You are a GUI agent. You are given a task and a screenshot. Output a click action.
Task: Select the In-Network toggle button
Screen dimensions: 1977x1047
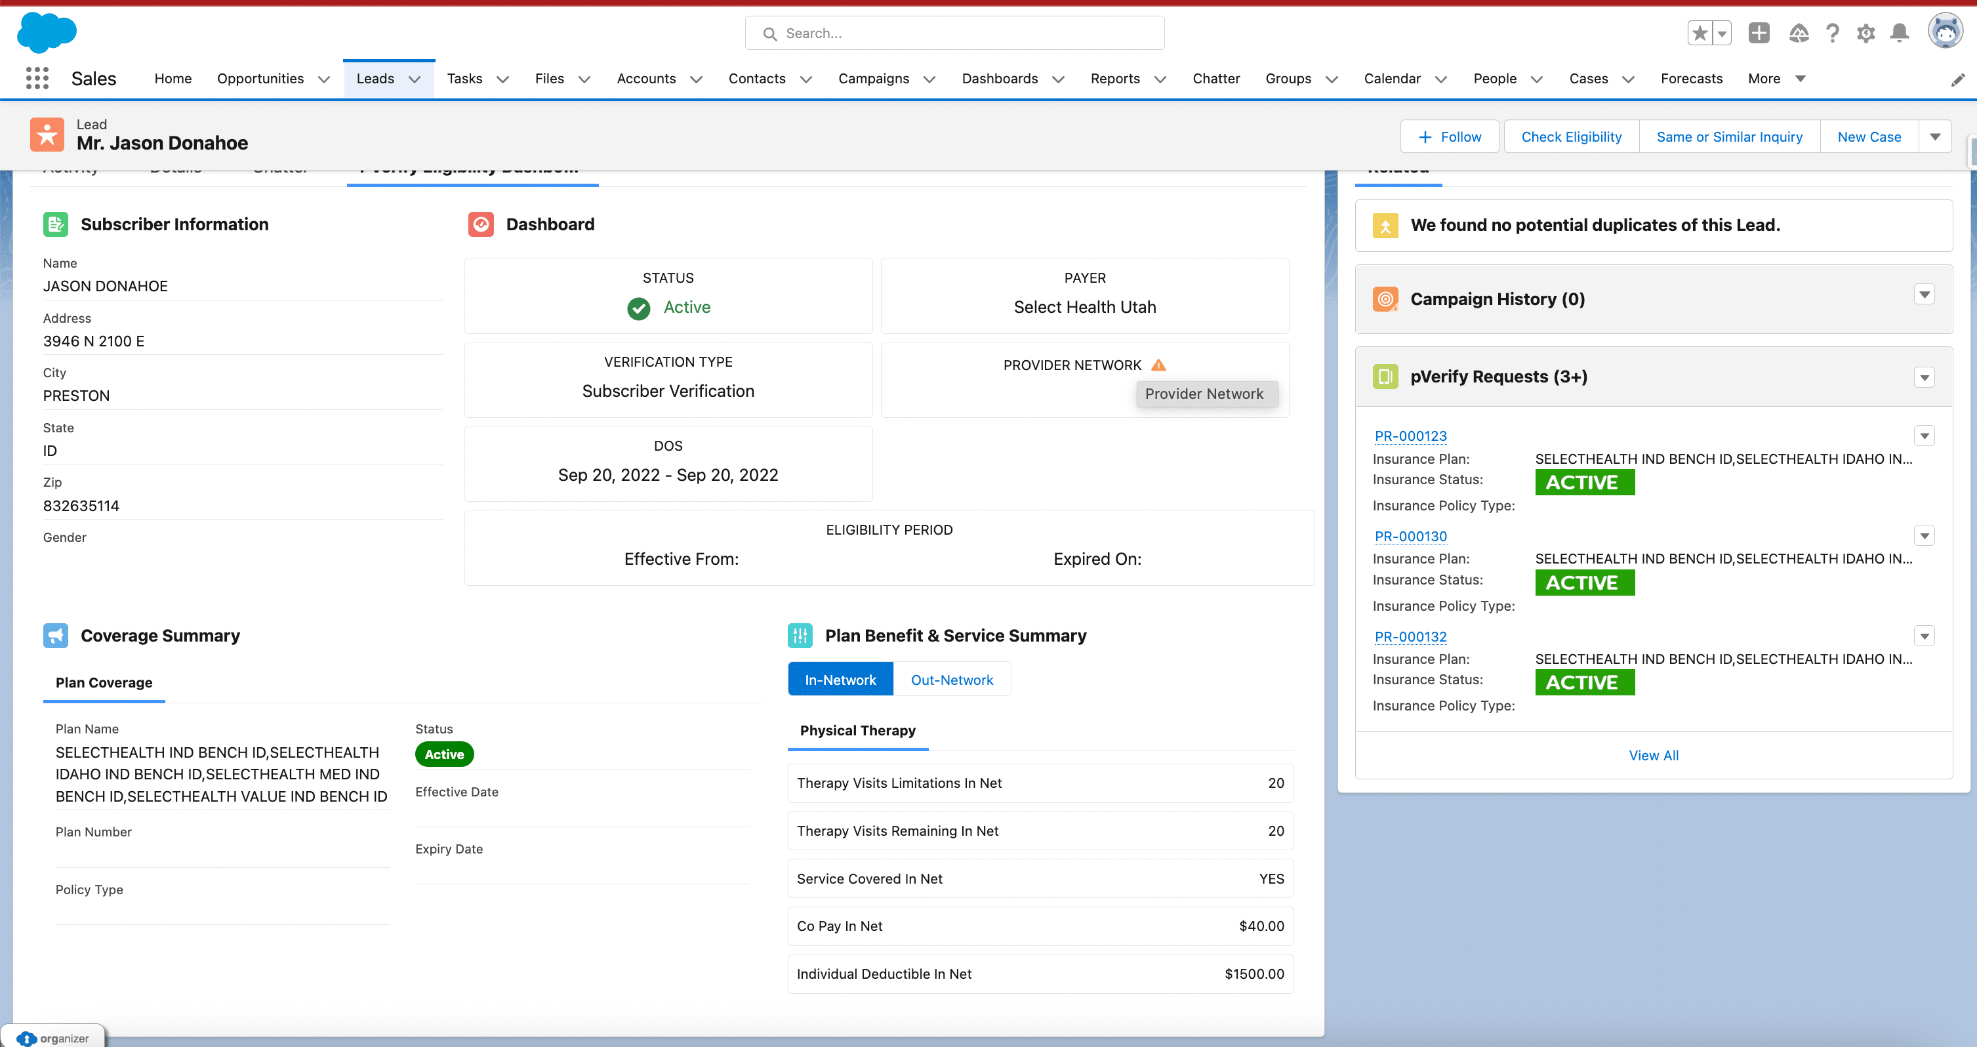click(840, 680)
